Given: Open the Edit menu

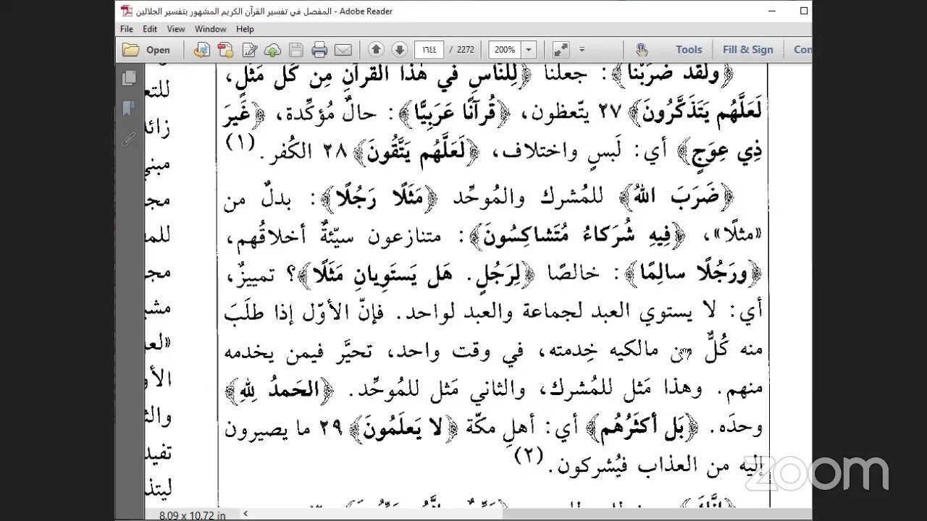Looking at the screenshot, I should (150, 29).
